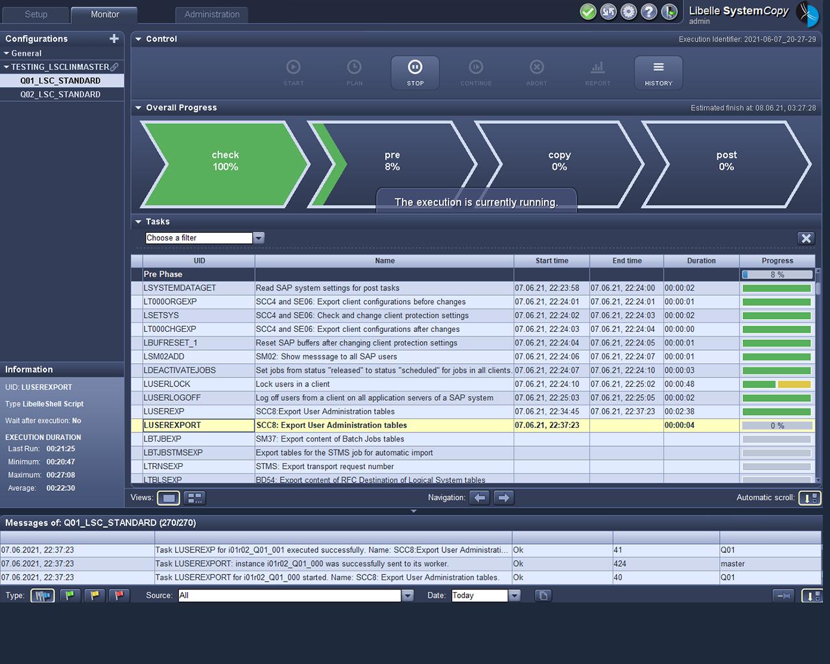830x664 pixels.
Task: Click the refresh arrows icon in header
Action: (608, 12)
